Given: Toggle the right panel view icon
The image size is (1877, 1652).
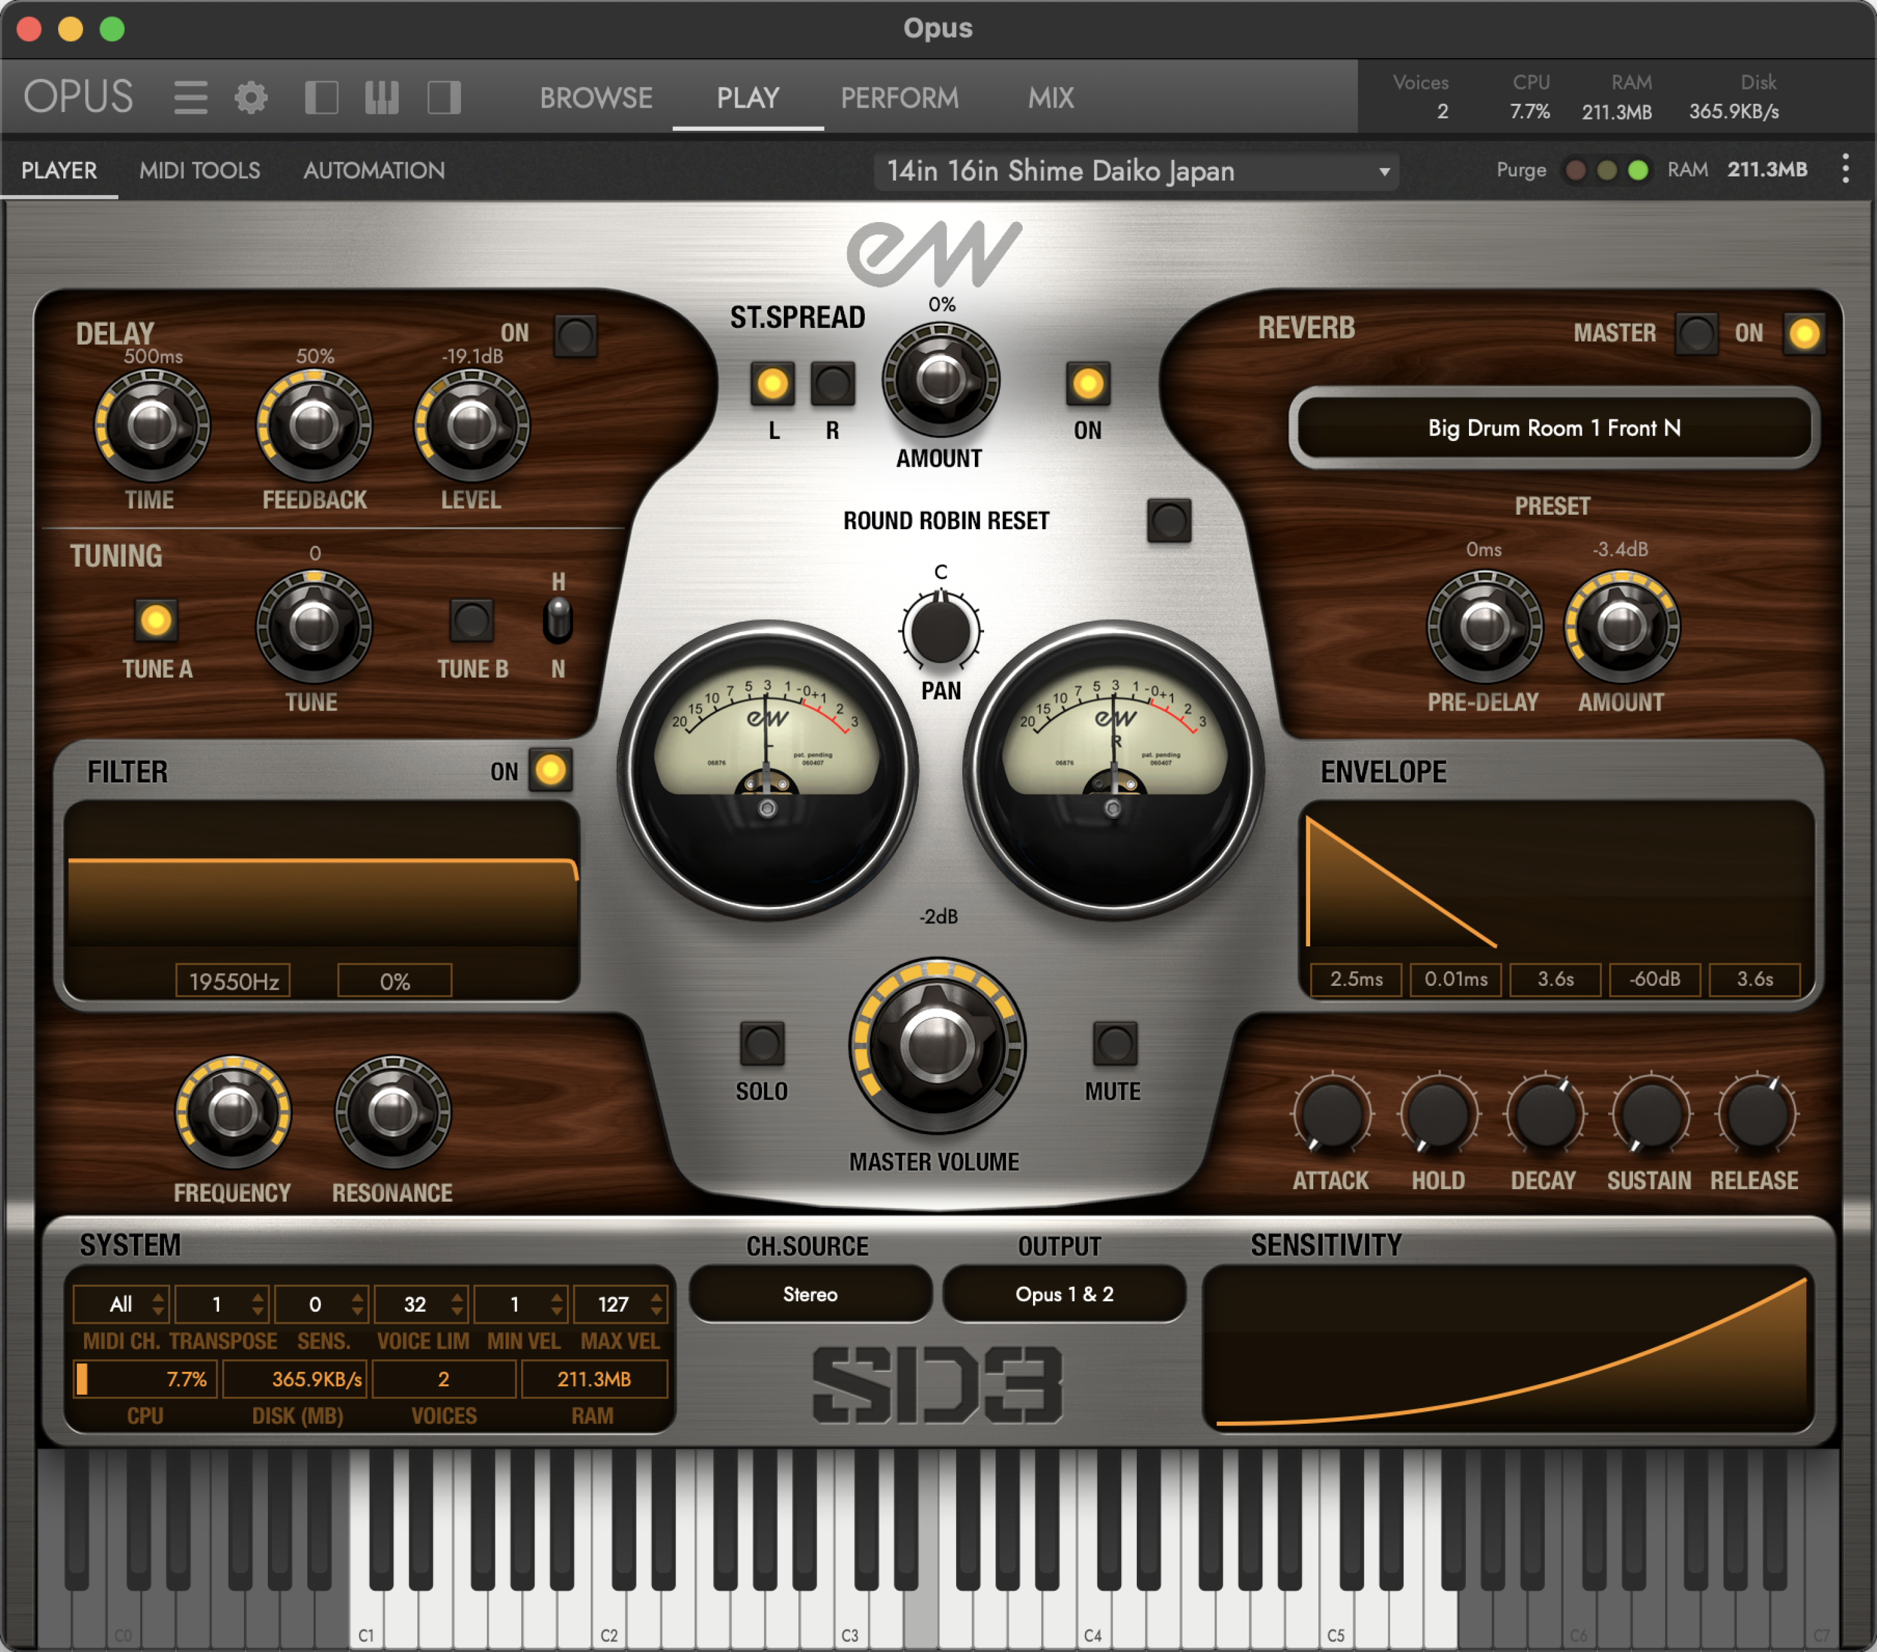Looking at the screenshot, I should [x=444, y=98].
